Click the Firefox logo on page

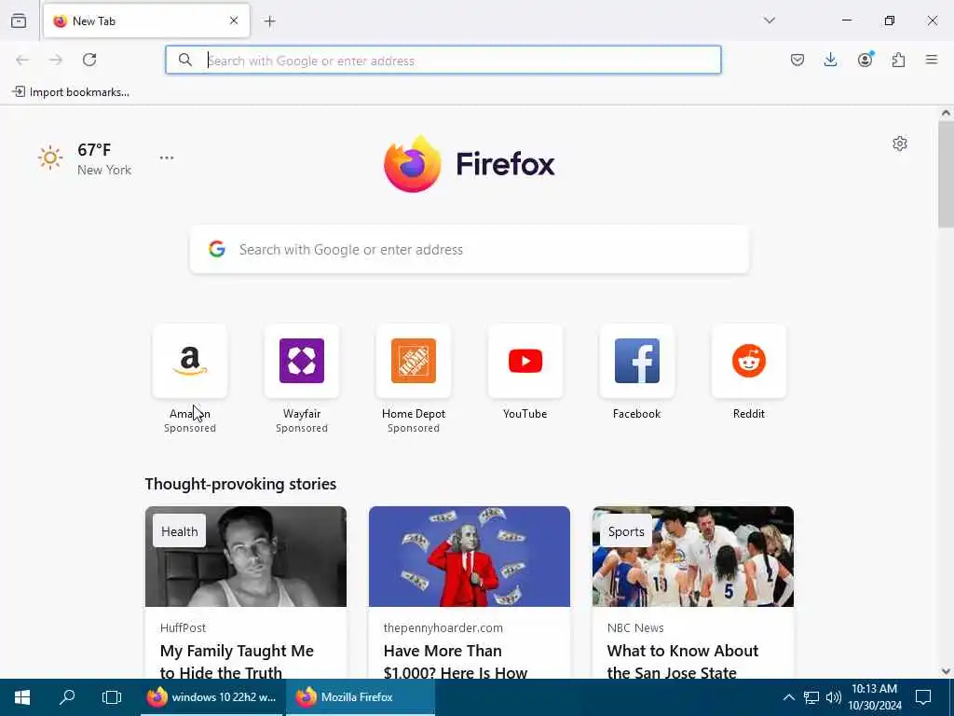tap(470, 164)
